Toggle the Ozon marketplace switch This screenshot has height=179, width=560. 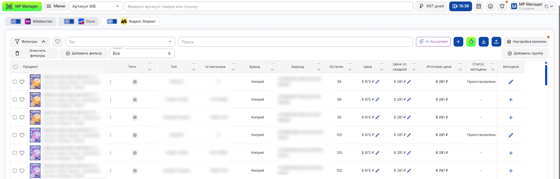tap(69, 22)
